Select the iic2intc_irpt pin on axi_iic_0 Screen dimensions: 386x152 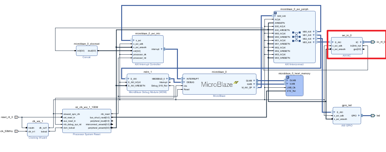(355, 46)
